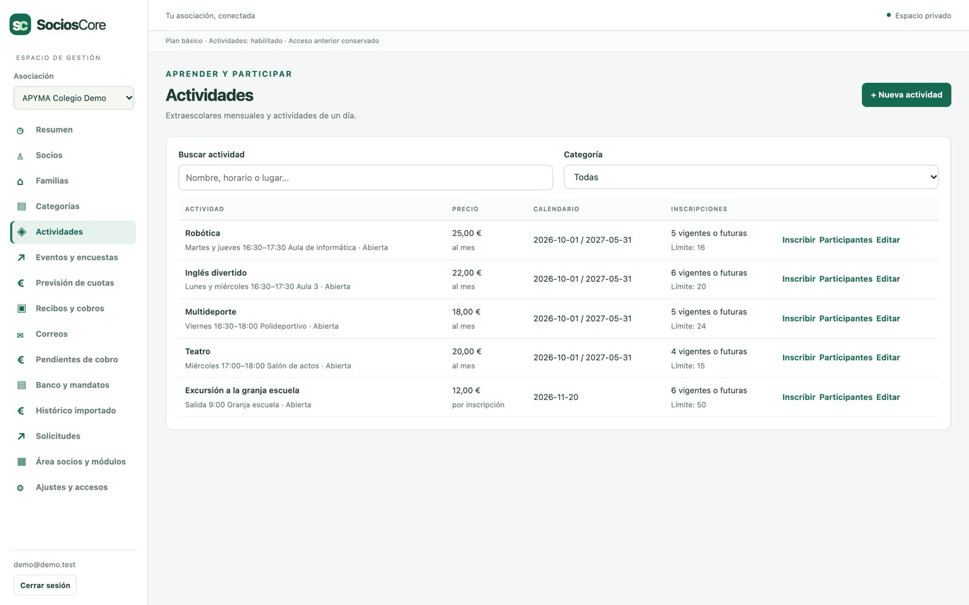Edit the Excursión a la granja escuela row
969x605 pixels.
click(x=888, y=397)
